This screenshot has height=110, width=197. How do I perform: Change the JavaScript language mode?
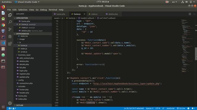point(171,108)
